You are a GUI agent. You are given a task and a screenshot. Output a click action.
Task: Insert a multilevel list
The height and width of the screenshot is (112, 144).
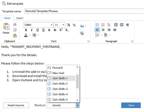click(109, 25)
